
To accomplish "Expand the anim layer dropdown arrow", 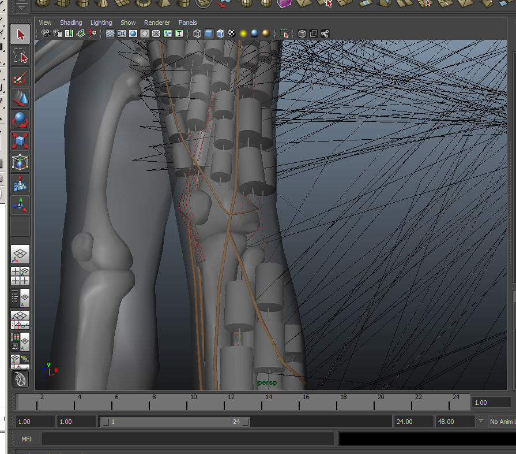I will (481, 422).
